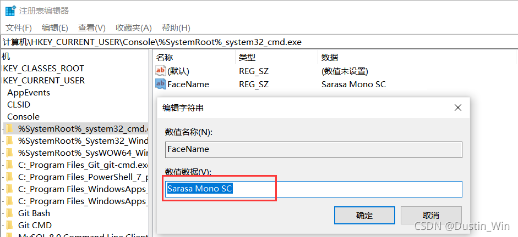Click the (数值未设置) data cell
Viewport: 518px width, 237px height.
pyautogui.click(x=345, y=71)
